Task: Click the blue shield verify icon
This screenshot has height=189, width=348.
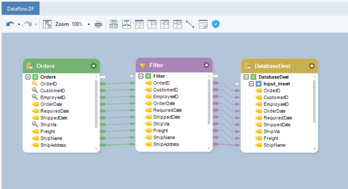Action: [215, 24]
